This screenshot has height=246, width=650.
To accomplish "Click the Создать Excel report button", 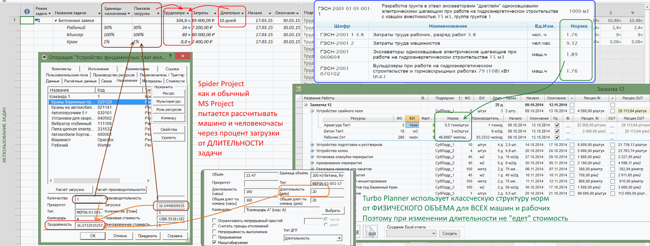I will coord(450,233).
